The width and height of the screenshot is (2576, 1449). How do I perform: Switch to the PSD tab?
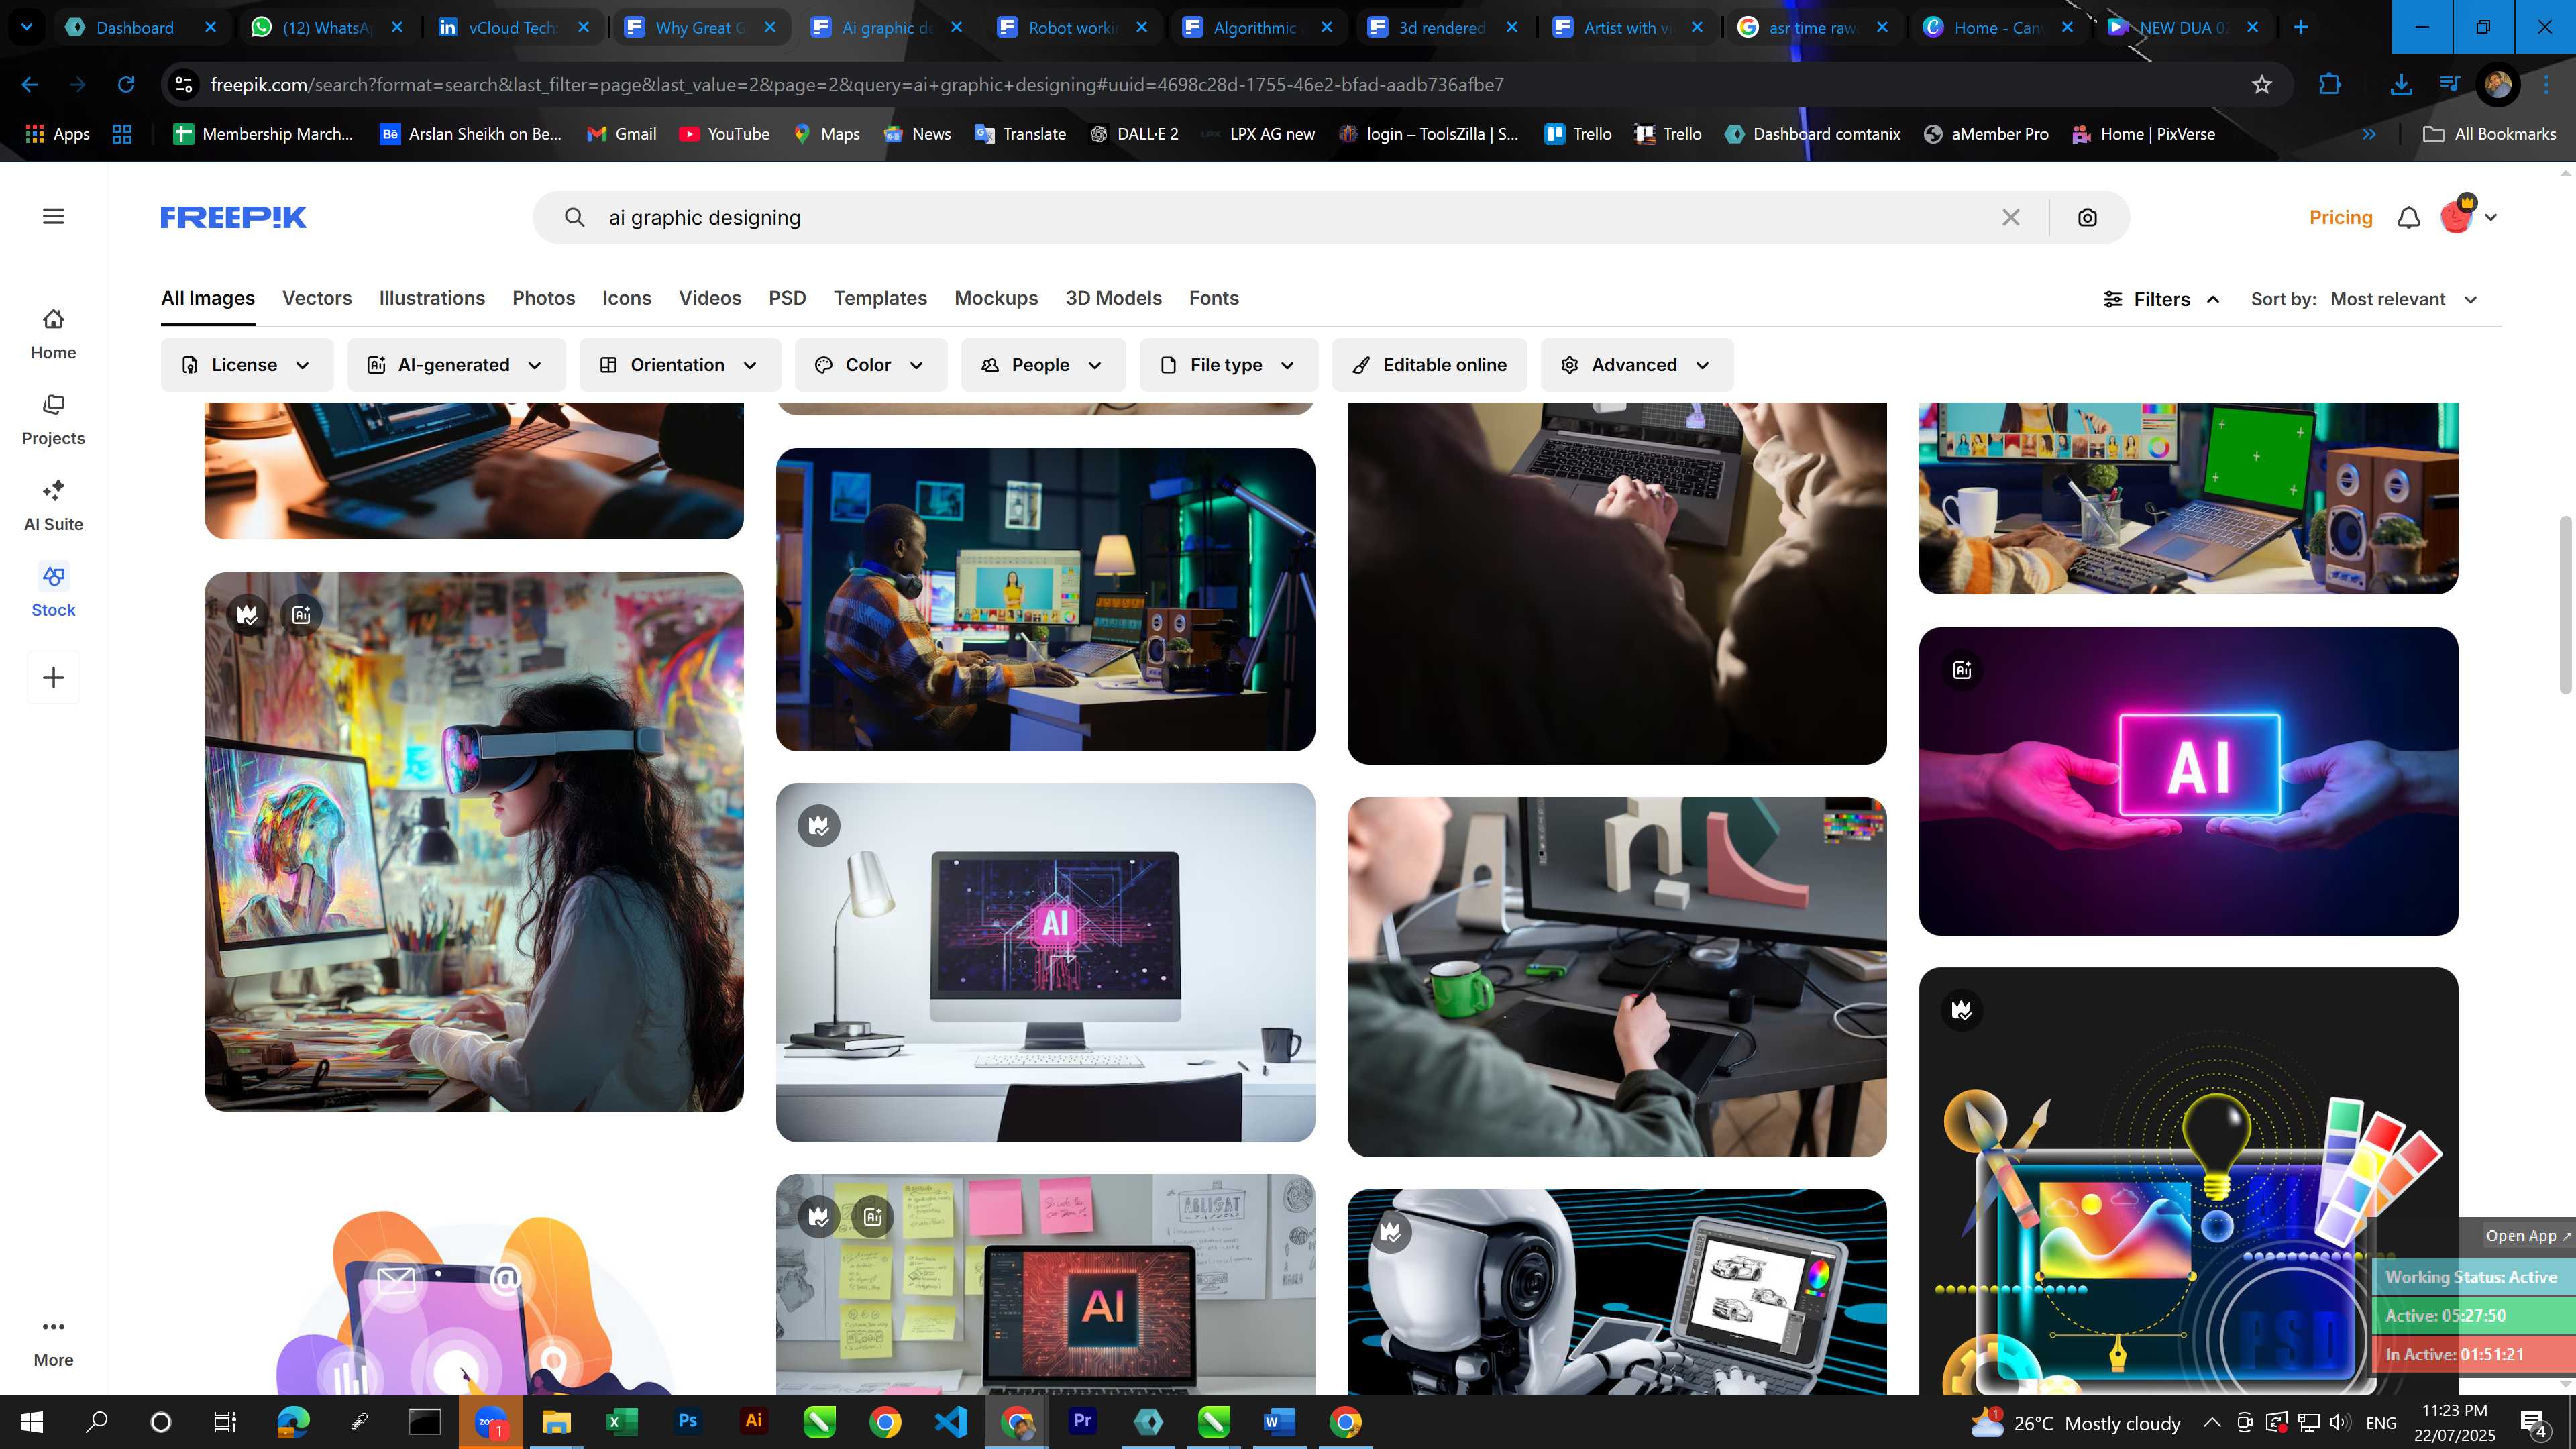(x=787, y=298)
